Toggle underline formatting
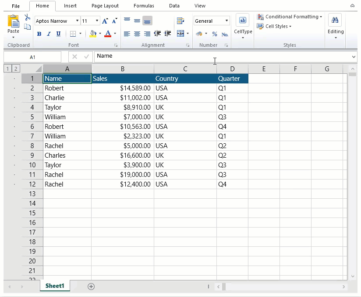This screenshot has height=297, width=361. (x=58, y=34)
